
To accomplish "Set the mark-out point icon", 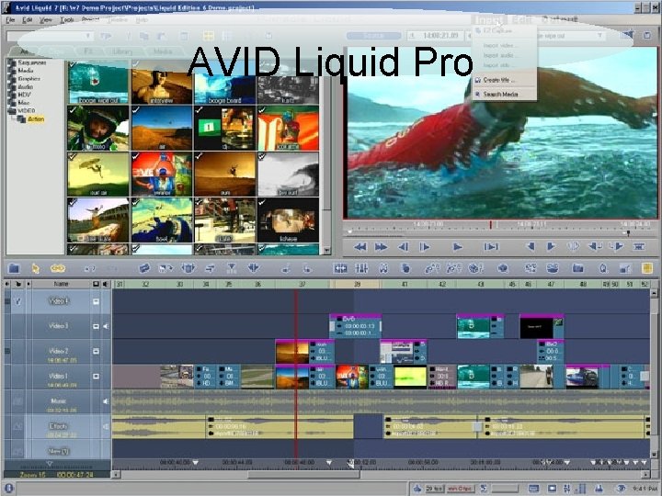I will (551, 246).
